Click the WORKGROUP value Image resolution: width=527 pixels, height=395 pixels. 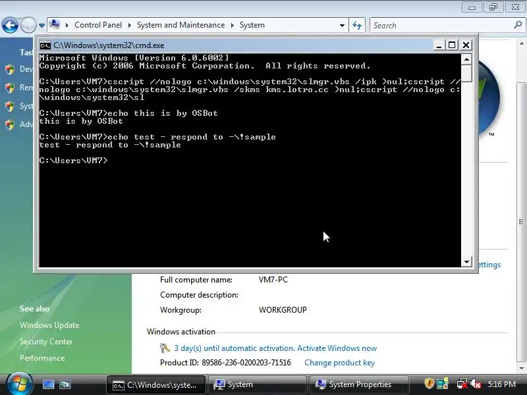(283, 310)
